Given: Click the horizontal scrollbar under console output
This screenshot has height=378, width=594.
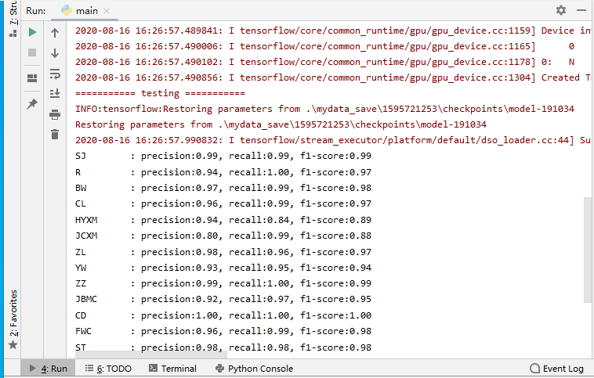Looking at the screenshot, I should click(x=149, y=355).
